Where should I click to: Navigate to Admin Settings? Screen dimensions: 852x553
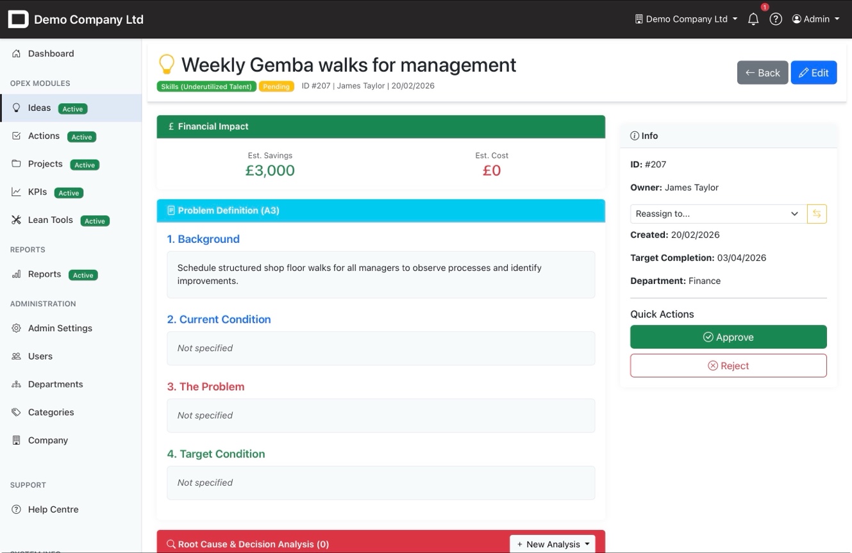pos(60,328)
